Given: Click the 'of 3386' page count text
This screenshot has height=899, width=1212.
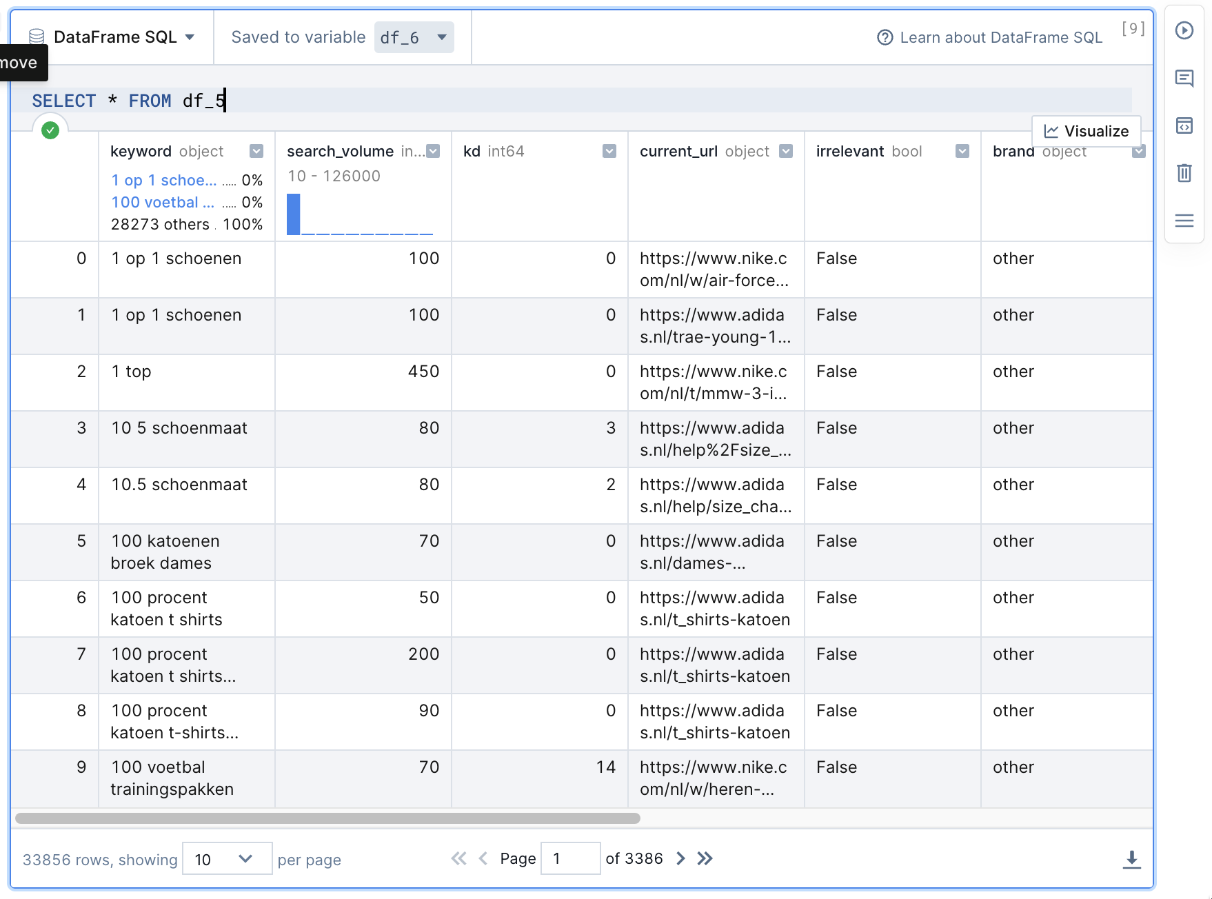Looking at the screenshot, I should coord(634,858).
